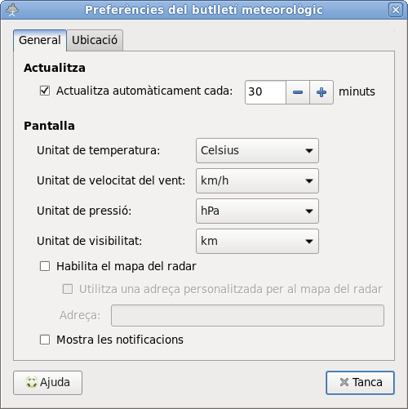Screen dimensions: 408x409
Task: Click the minus icon to decrease minutes
Action: point(298,92)
